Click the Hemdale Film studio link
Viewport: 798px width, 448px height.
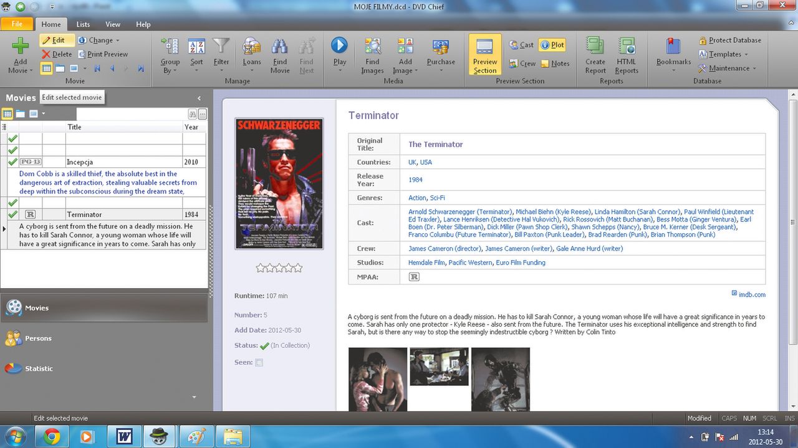[x=426, y=263]
